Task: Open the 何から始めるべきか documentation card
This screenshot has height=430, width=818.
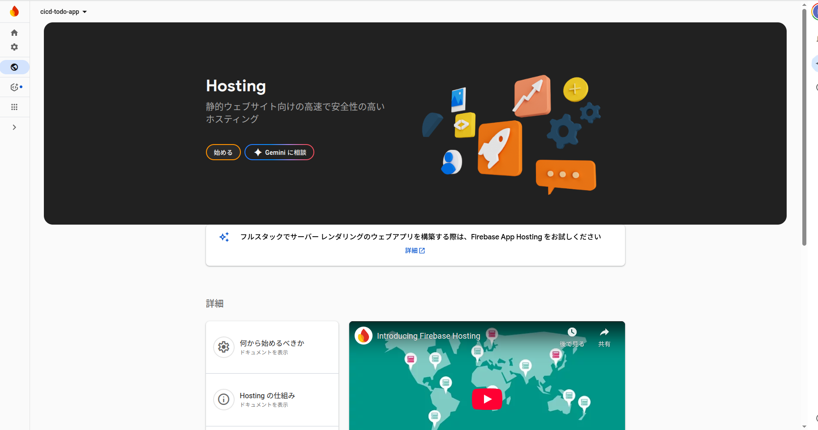Action: tap(272, 347)
